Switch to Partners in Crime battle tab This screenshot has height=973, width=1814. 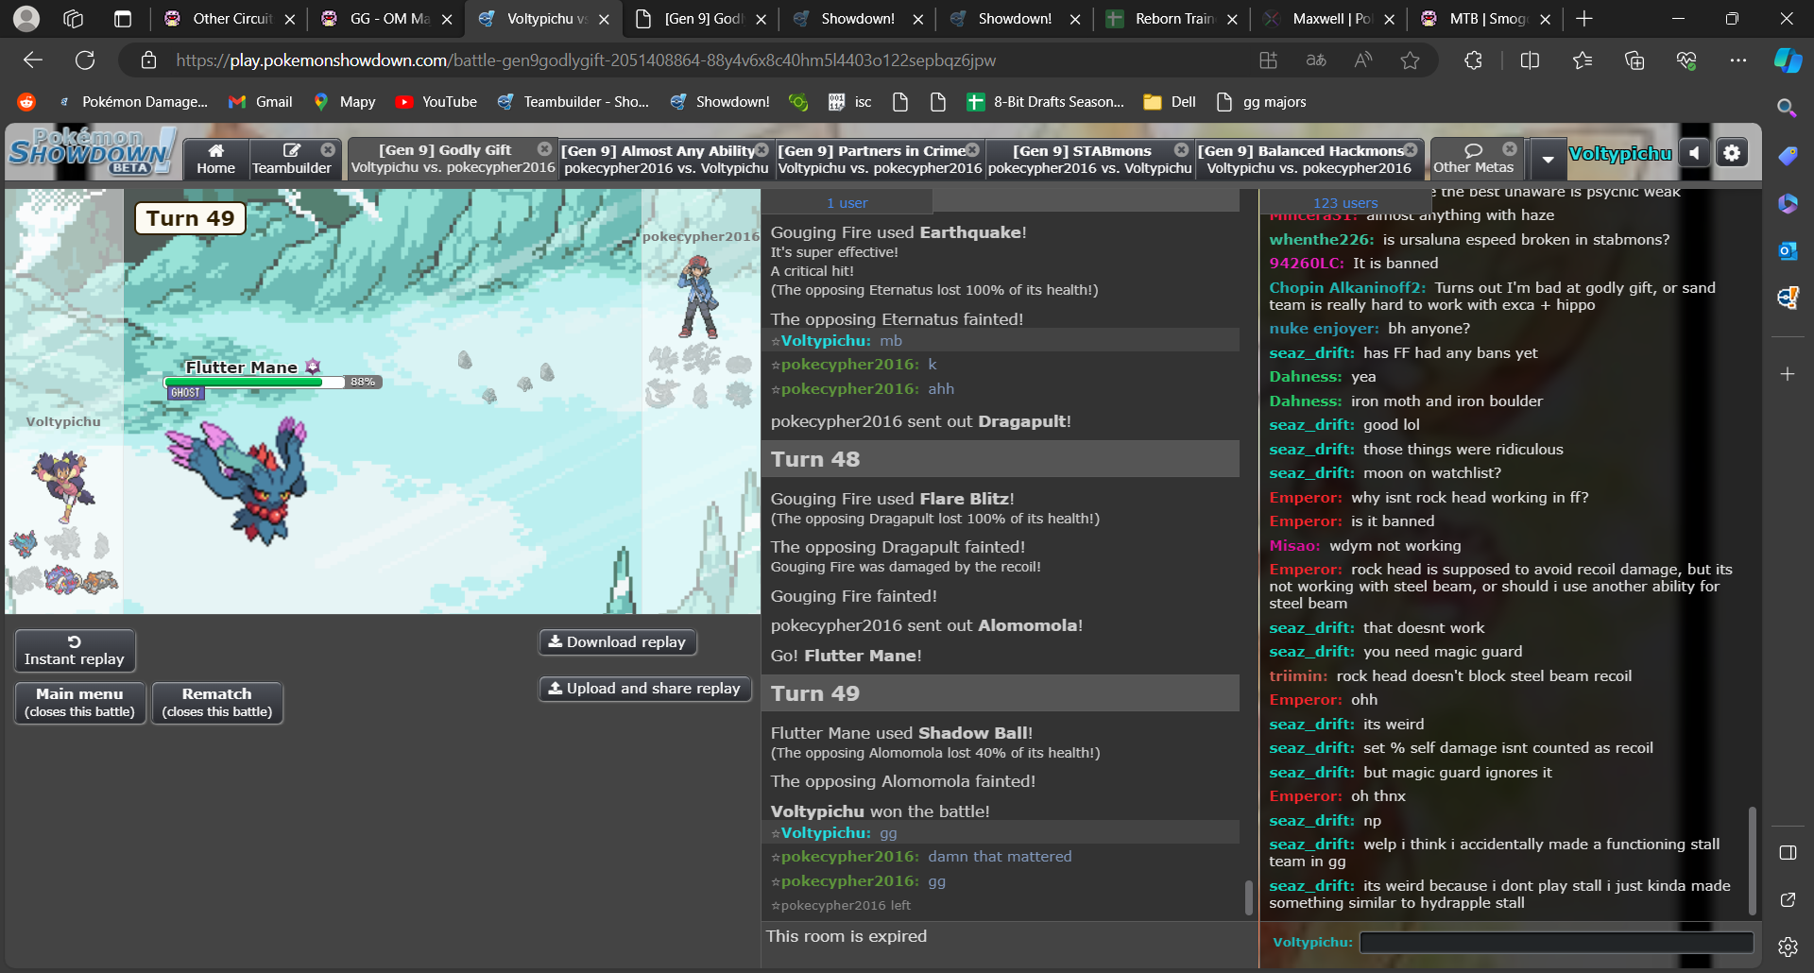pos(880,159)
